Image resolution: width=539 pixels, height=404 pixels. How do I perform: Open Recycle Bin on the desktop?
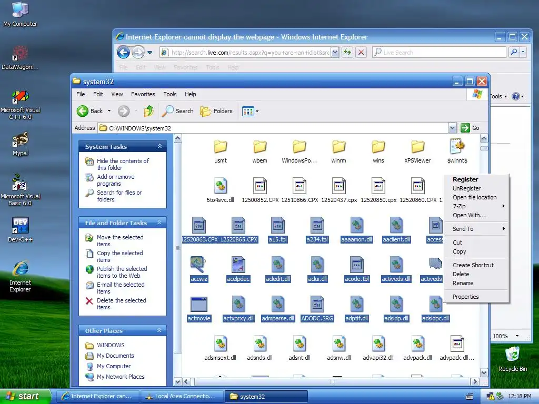click(512, 359)
